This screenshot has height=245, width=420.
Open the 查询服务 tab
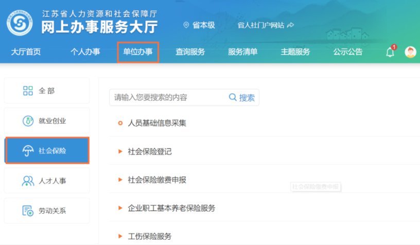190,51
